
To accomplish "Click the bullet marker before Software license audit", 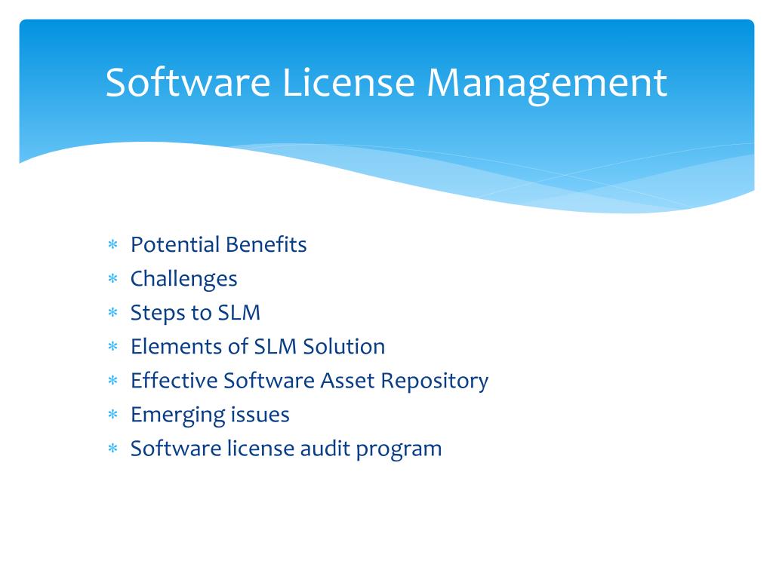I will [x=113, y=449].
